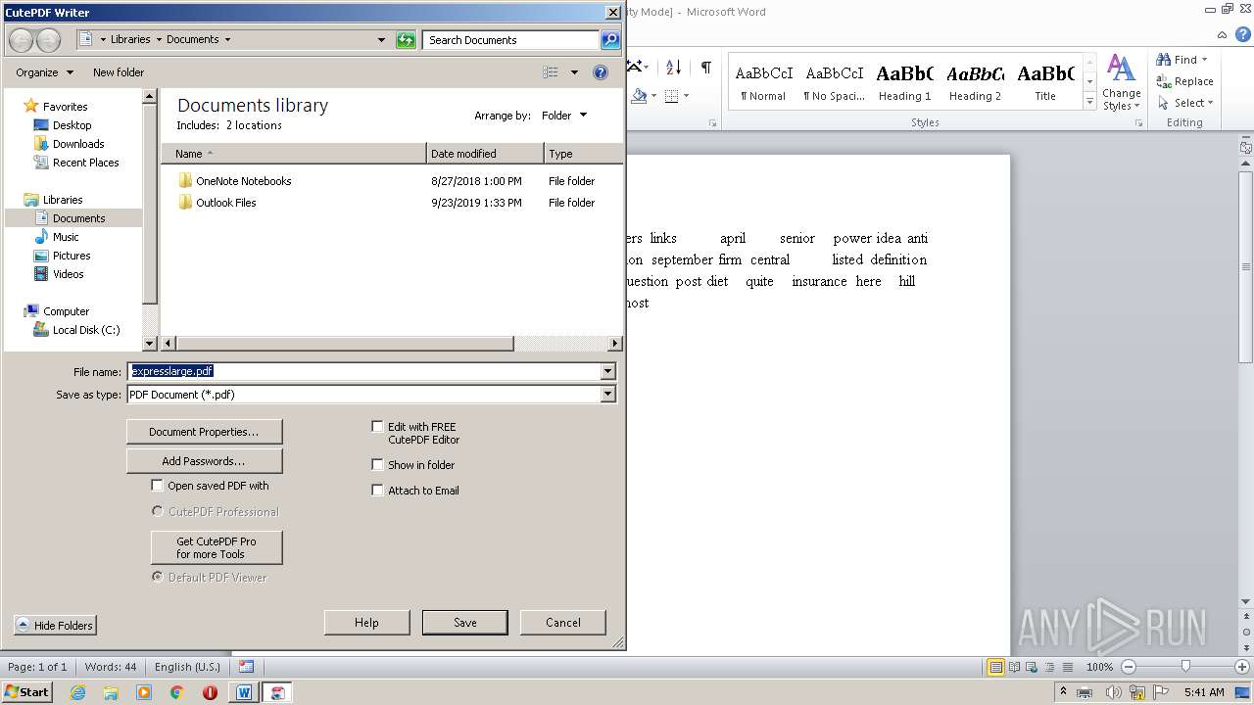Check Attach to Email option
Viewport: 1254px width, 705px height.
(377, 490)
